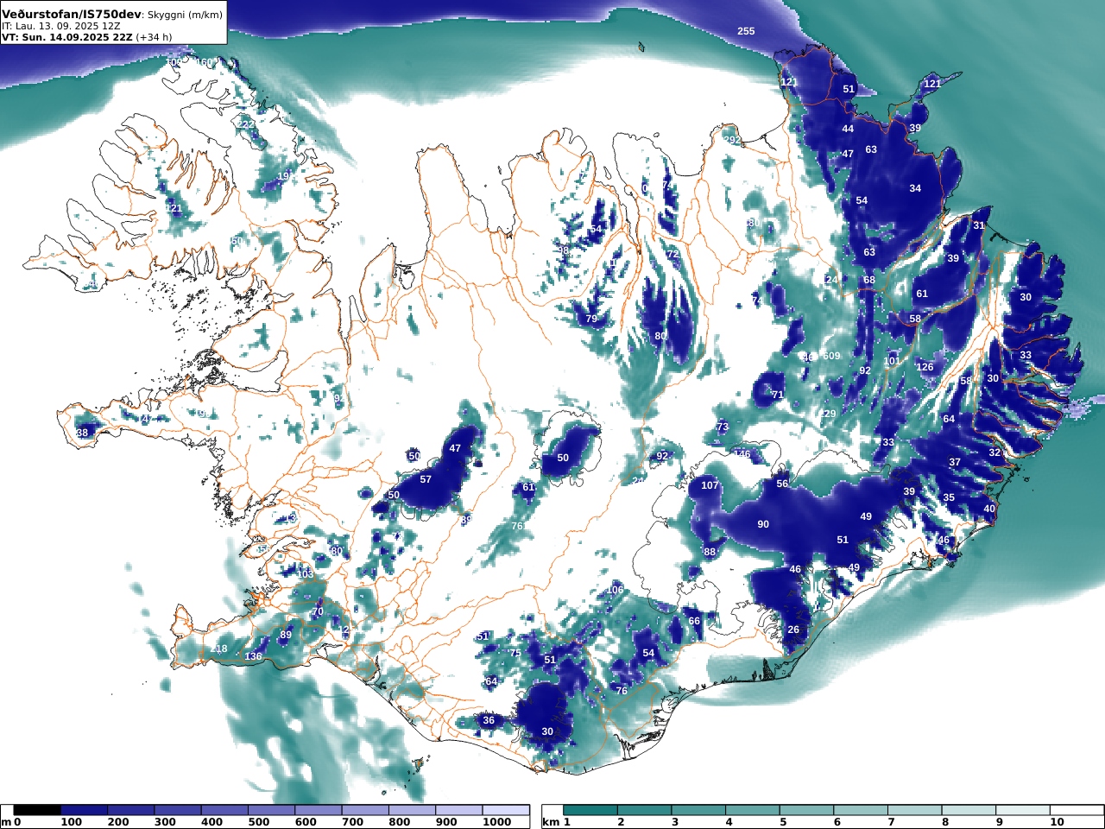Click the 70 value in the southwest

tap(318, 611)
